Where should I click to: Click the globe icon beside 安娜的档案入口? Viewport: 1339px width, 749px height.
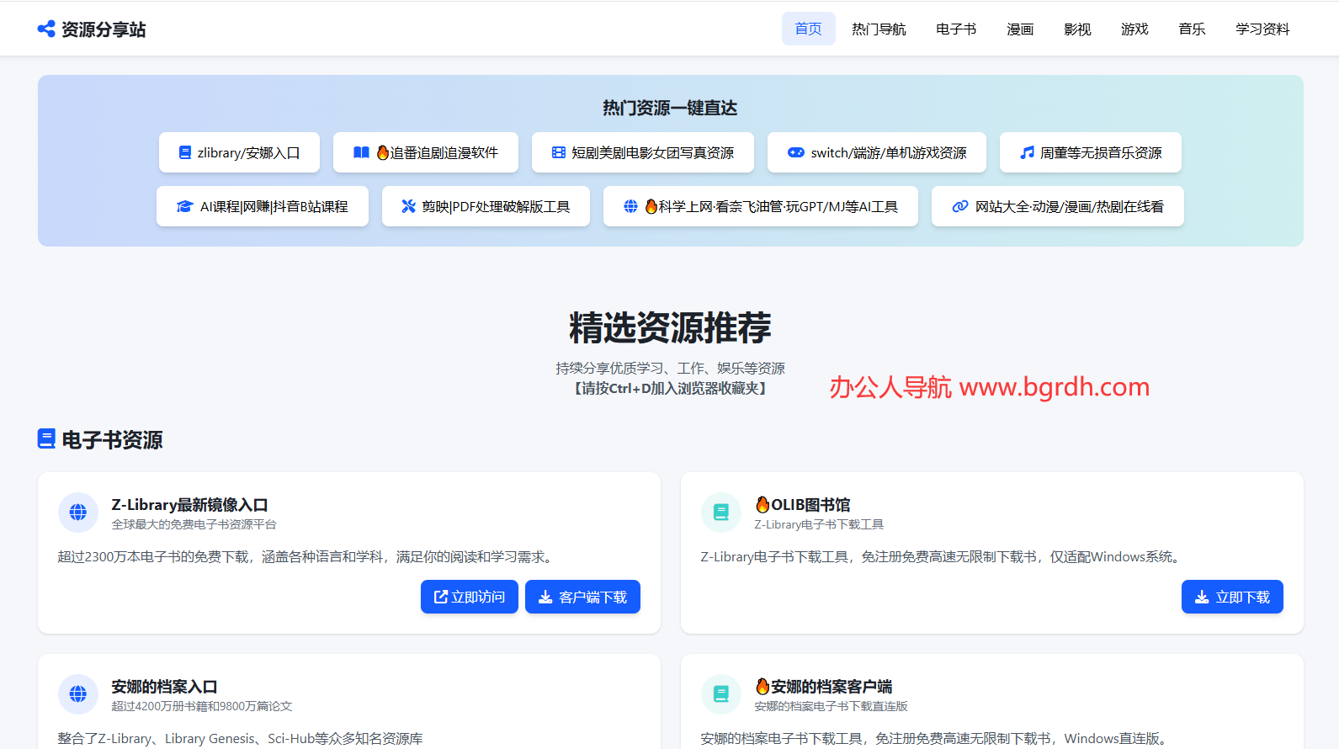click(x=78, y=694)
